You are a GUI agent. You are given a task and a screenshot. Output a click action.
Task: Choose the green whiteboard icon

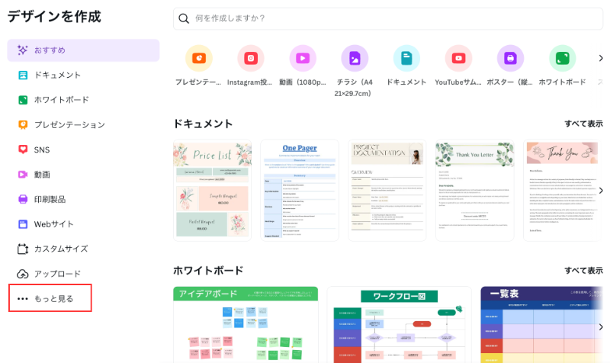562,58
